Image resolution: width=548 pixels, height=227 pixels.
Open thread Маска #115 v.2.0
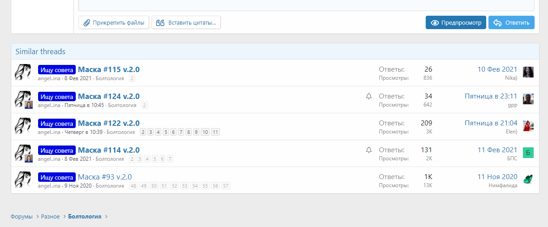109,69
